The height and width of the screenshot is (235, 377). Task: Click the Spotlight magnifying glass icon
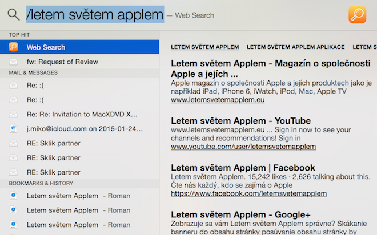(x=14, y=15)
